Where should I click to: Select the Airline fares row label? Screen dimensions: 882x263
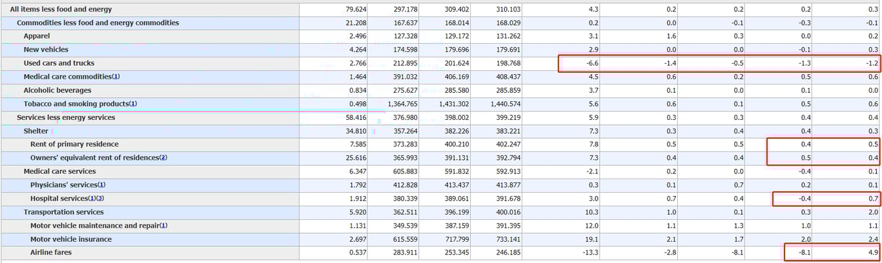tap(51, 253)
